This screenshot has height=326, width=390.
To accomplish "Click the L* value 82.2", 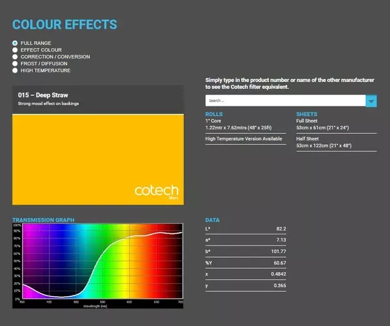I will [281, 229].
